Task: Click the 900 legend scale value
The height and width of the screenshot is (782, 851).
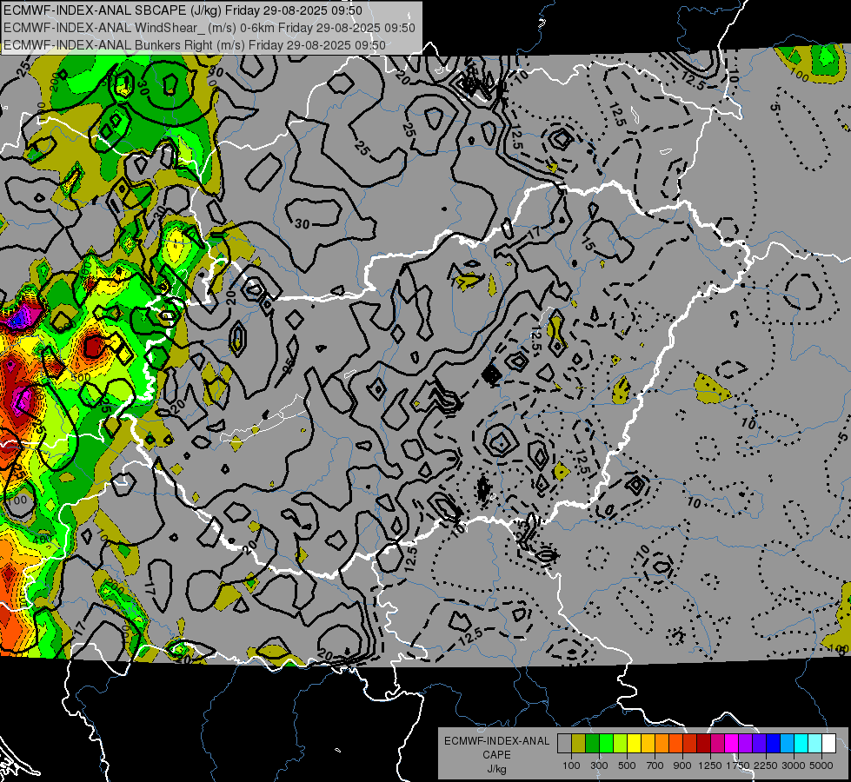Action: click(x=682, y=765)
